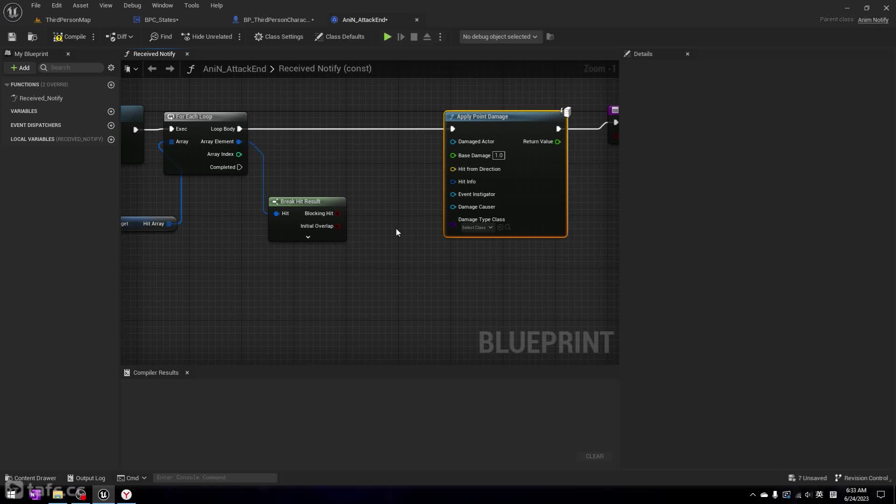
Task: Click Unreal Editor icon in Windows taskbar
Action: point(104,495)
